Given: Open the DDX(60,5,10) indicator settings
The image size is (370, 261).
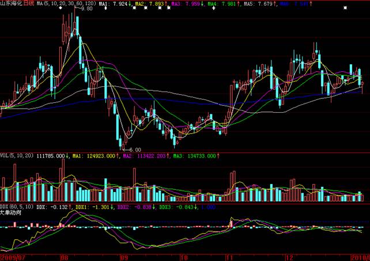Looking at the screenshot, I should [x=17, y=207].
